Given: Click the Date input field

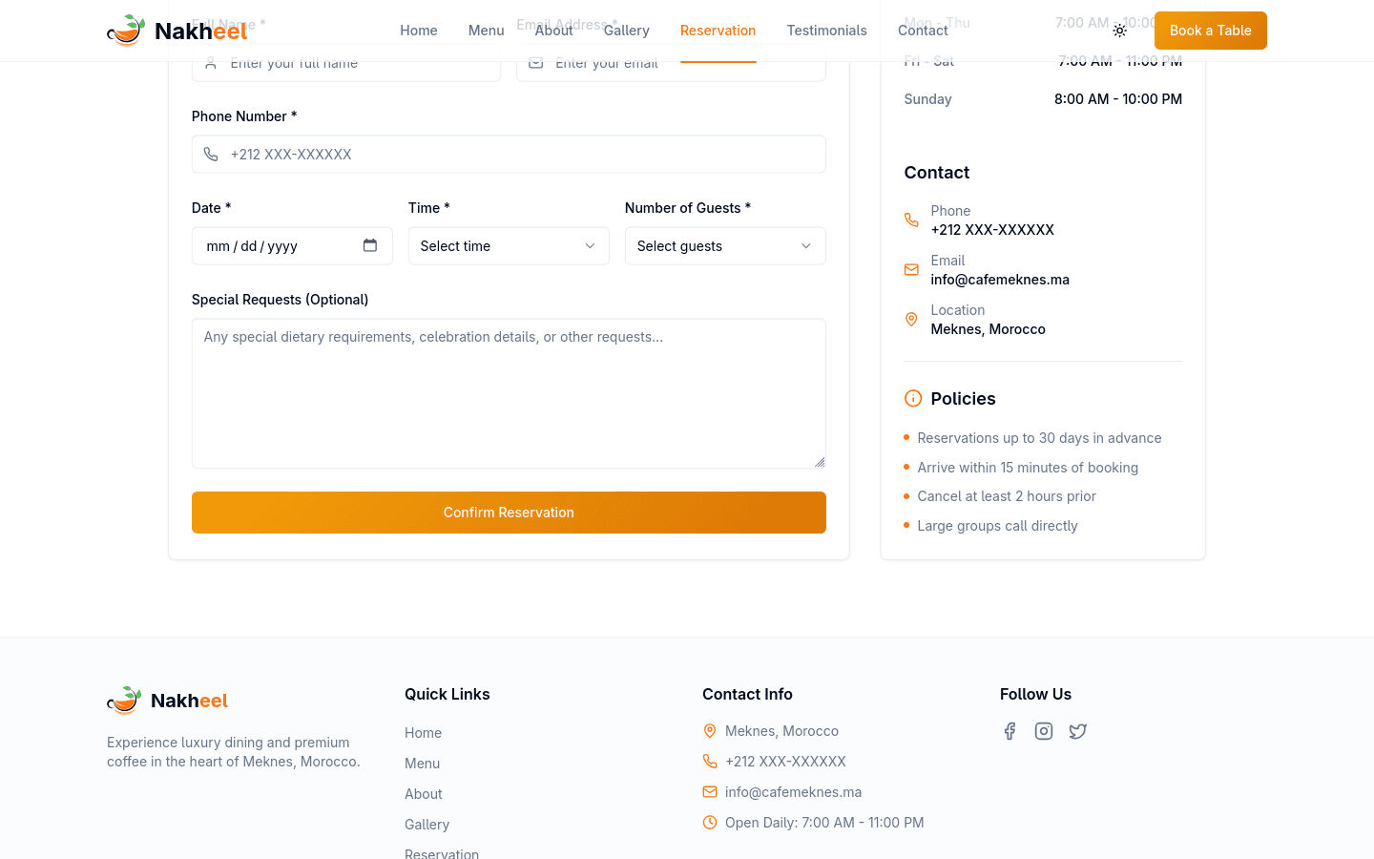Looking at the screenshot, I should coord(292,246).
